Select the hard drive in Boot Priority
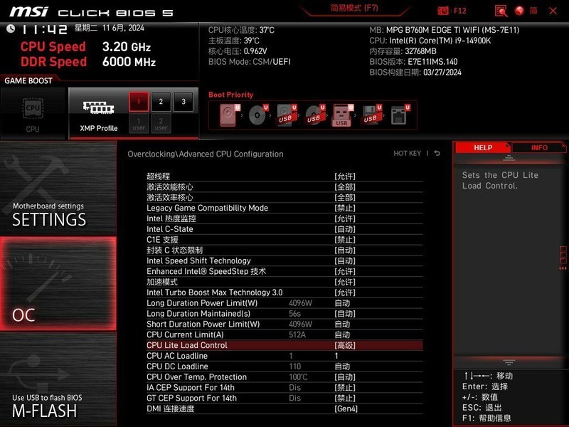Viewport: 569px width, 427px height. (226, 116)
